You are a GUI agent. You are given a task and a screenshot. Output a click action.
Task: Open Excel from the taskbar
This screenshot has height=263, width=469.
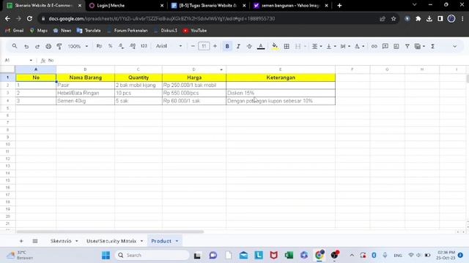289,255
